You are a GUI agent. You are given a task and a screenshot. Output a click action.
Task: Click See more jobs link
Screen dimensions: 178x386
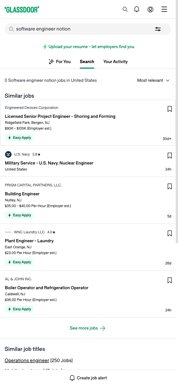pyautogui.click(x=88, y=328)
